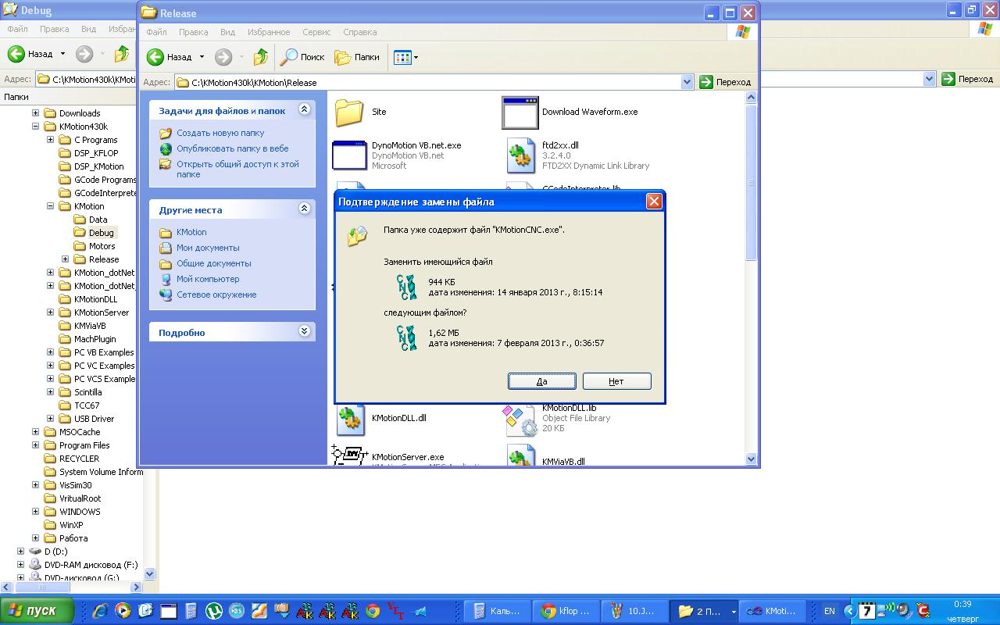Collapse the 'Другие места' panel
This screenshot has height=625, width=1000.
(305, 209)
